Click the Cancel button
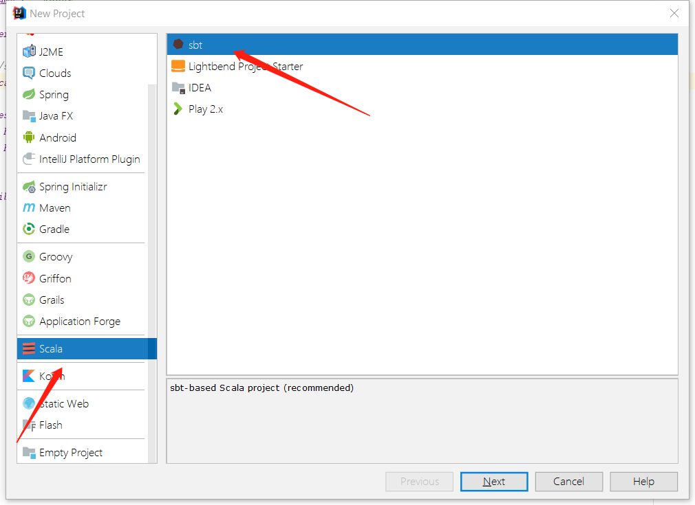 point(568,481)
